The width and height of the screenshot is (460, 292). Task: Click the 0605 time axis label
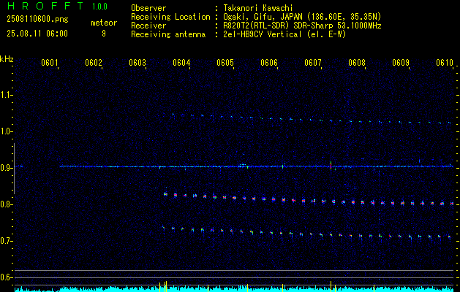pos(225,63)
